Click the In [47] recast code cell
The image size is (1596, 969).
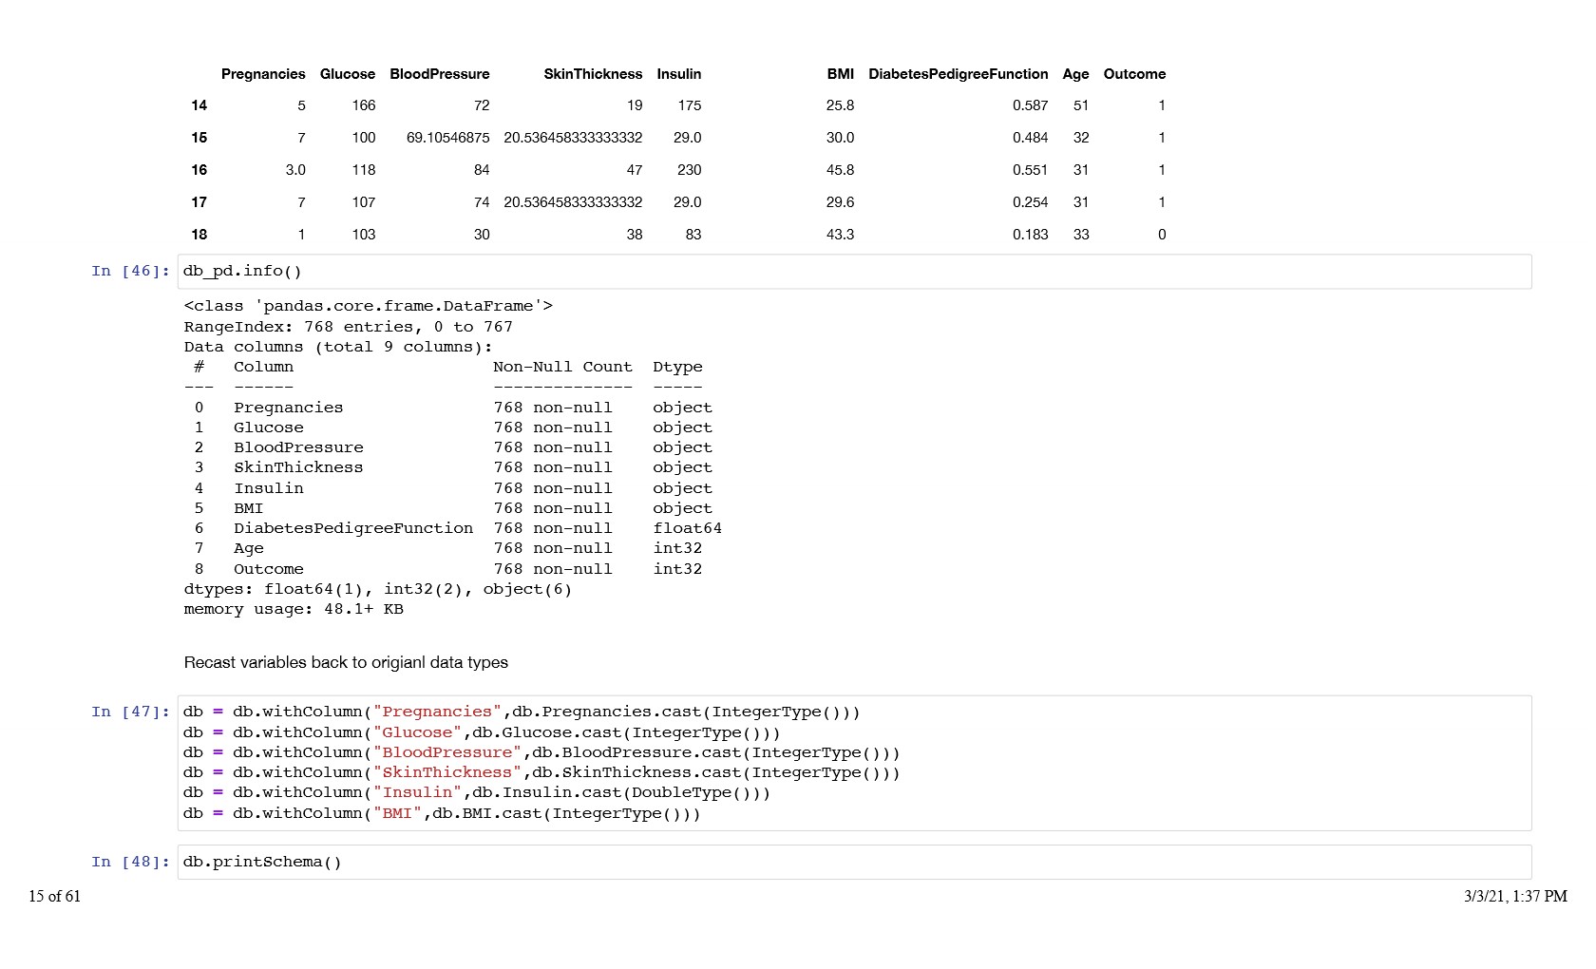click(x=853, y=763)
